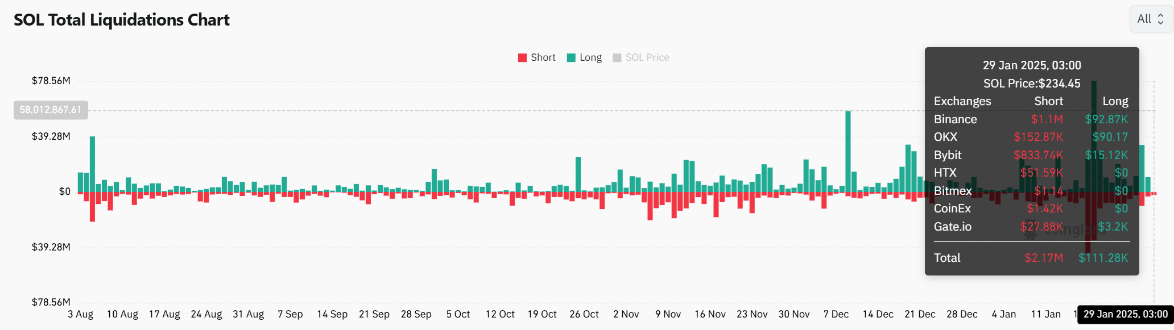Select the Bybit row in the tooltip
The image size is (1174, 330).
[x=1031, y=155]
